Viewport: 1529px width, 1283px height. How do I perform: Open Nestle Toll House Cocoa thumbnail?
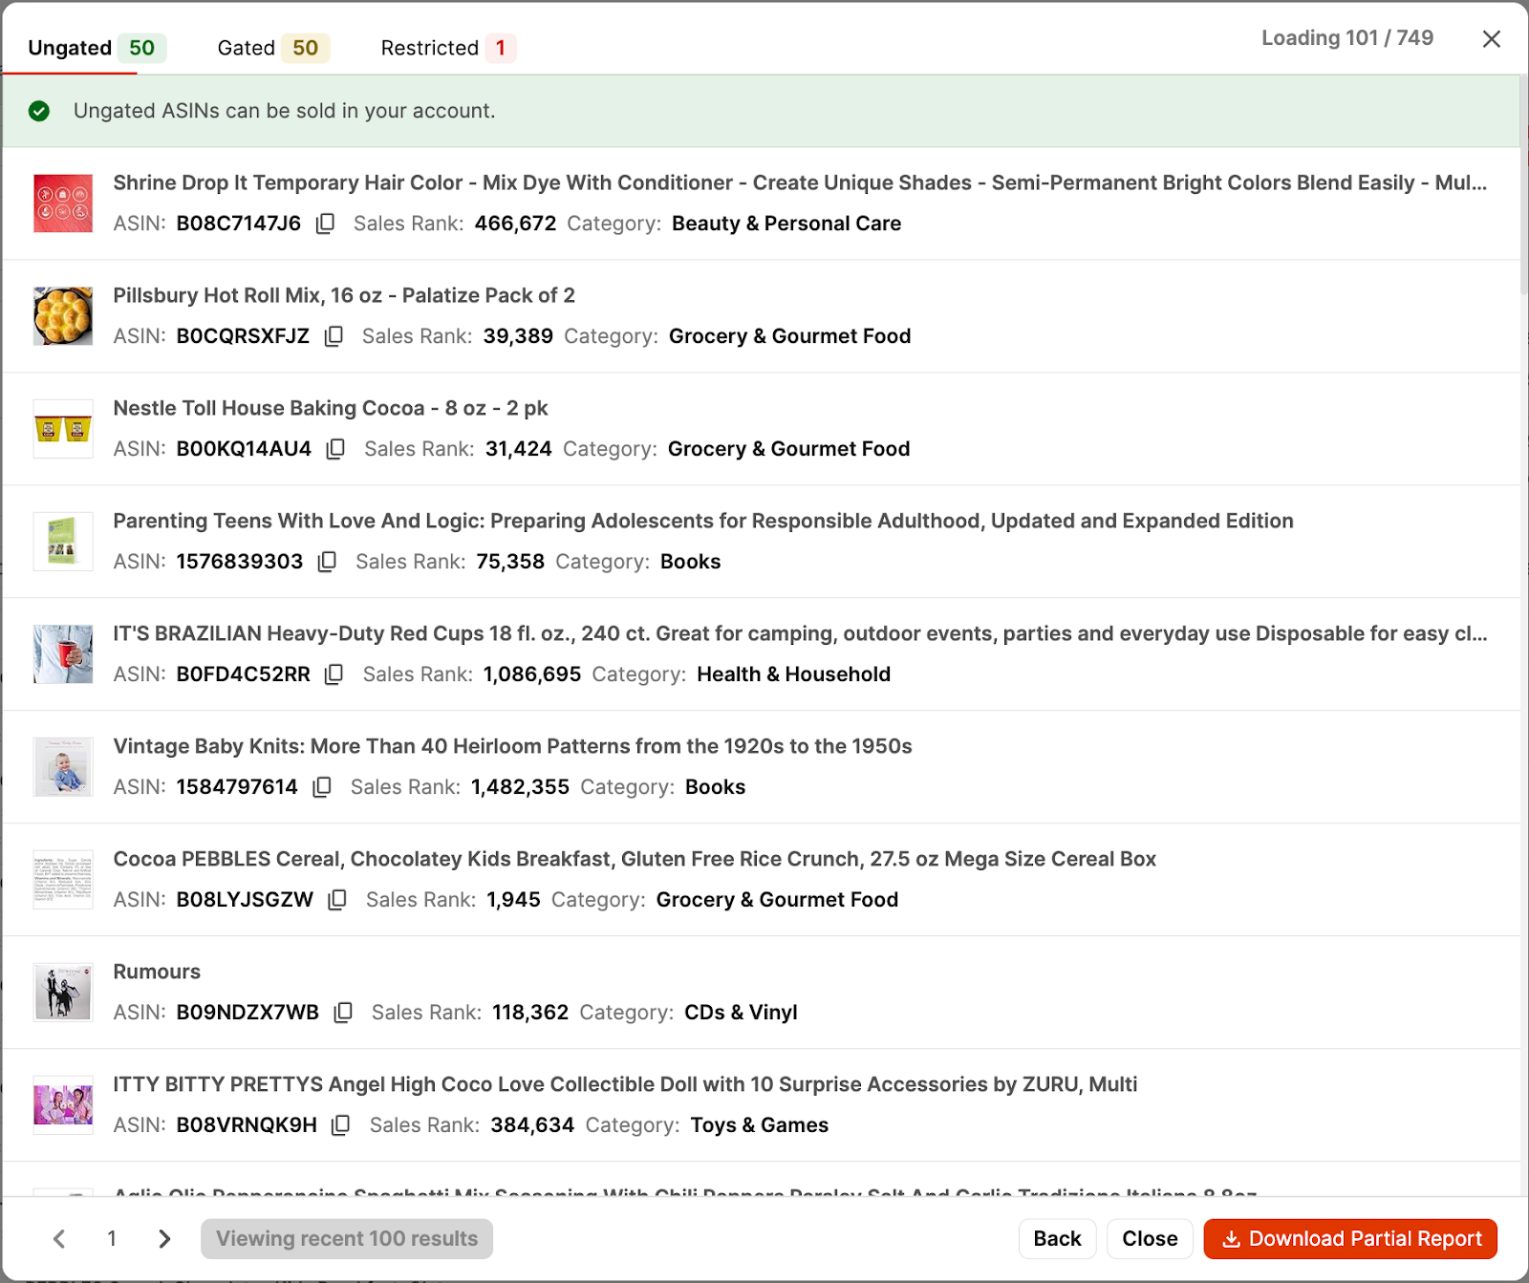tap(63, 429)
